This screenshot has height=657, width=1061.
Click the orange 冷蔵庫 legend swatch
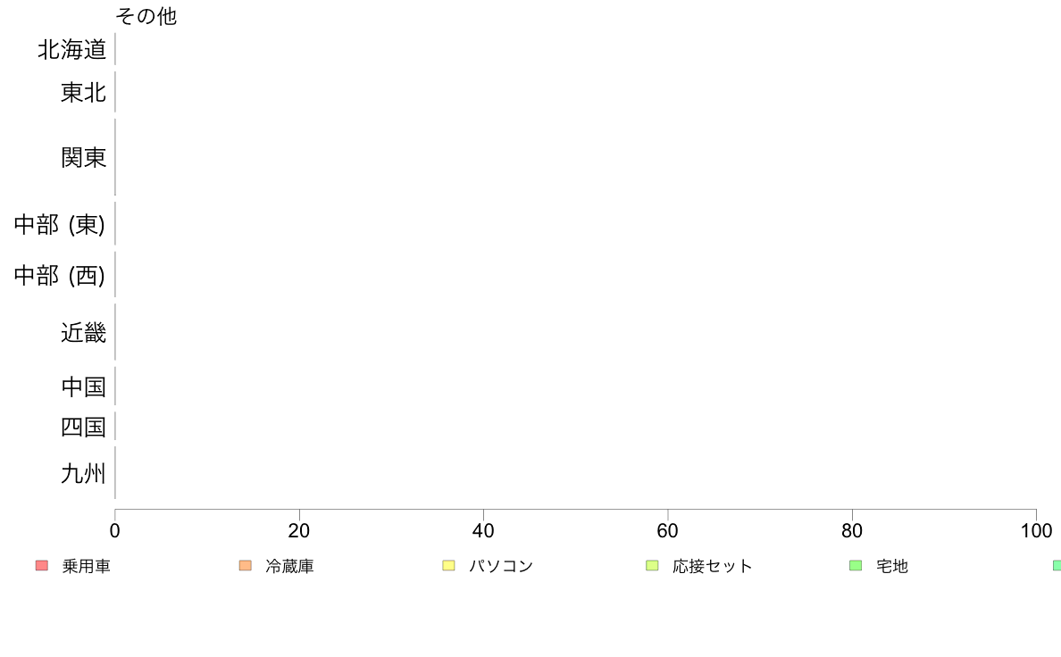(246, 566)
